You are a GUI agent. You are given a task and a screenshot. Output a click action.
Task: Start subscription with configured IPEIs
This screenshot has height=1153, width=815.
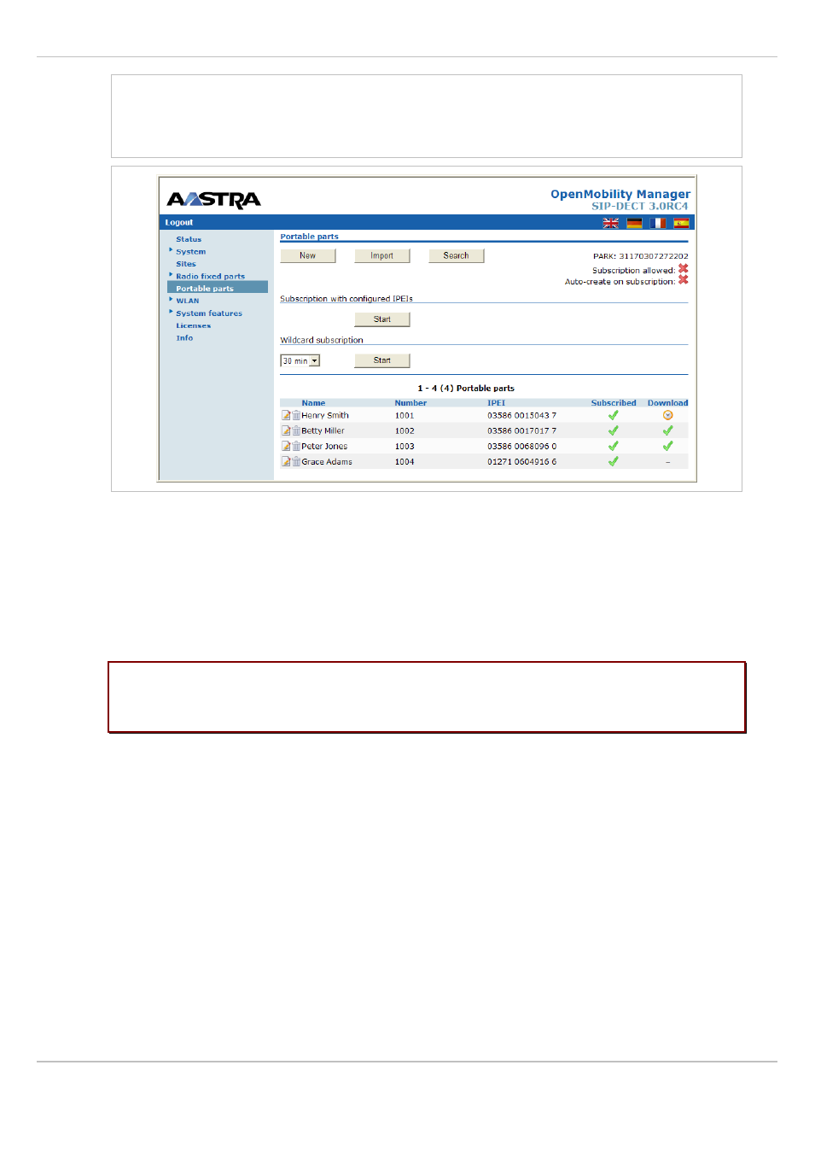pos(382,319)
